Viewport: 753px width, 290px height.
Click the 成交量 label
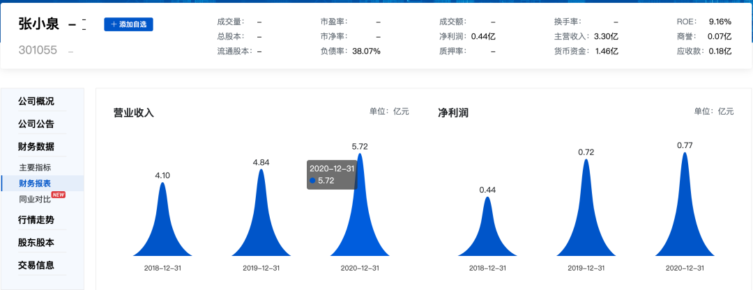[231, 22]
